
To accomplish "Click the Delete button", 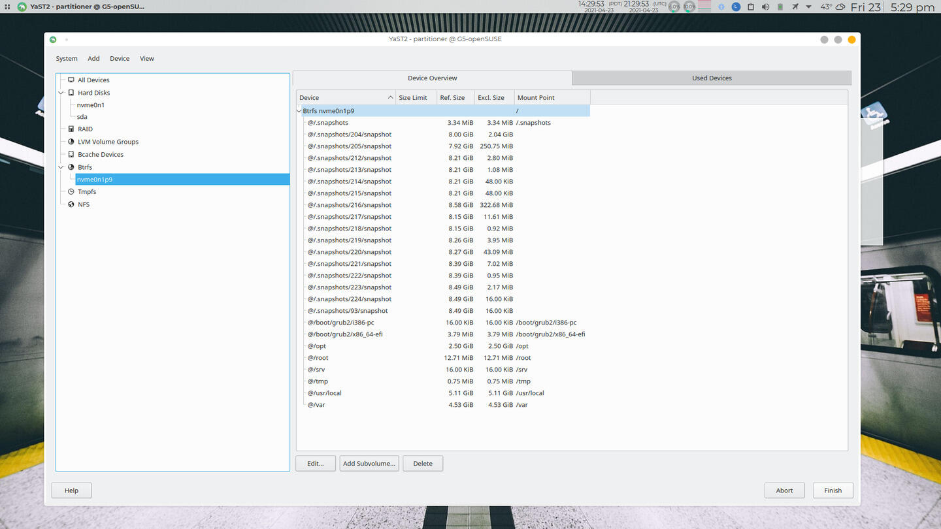I will (x=423, y=464).
